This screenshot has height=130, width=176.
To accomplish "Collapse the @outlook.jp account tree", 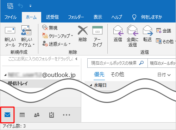I will click(5, 75).
